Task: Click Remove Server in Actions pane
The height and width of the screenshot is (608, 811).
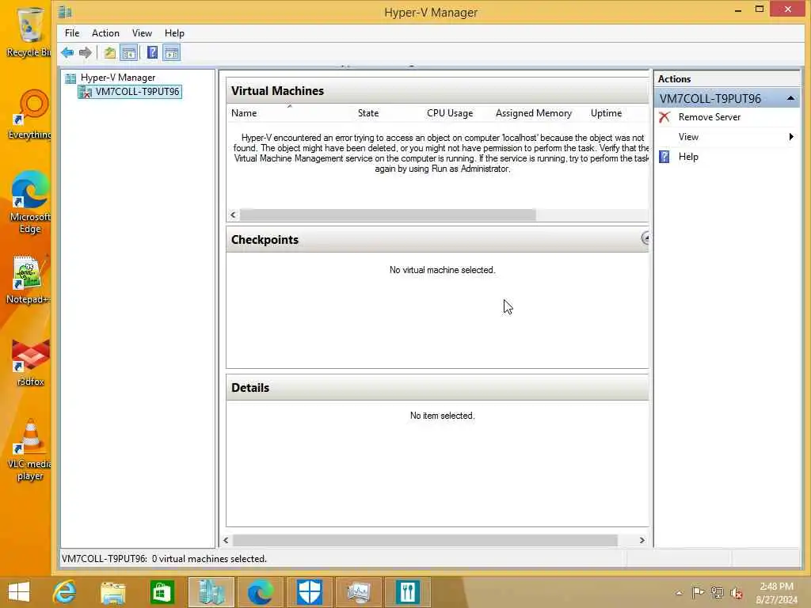Action: pos(709,117)
